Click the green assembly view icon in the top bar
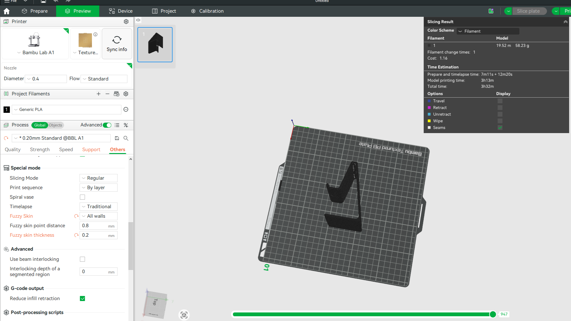 [491, 11]
